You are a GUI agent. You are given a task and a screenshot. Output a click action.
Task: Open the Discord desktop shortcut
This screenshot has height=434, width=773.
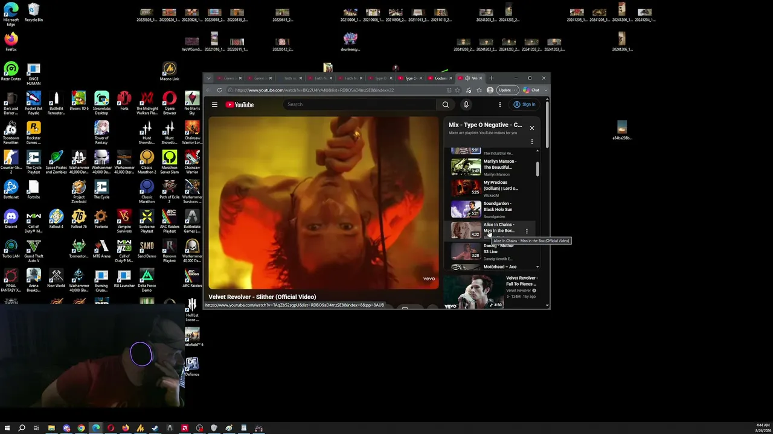click(x=11, y=218)
